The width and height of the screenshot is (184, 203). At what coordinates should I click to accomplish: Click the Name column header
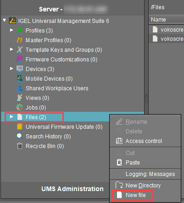tap(167, 20)
